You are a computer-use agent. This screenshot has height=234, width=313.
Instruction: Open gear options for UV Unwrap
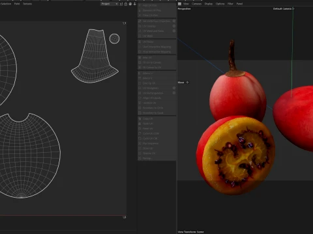coord(174,26)
